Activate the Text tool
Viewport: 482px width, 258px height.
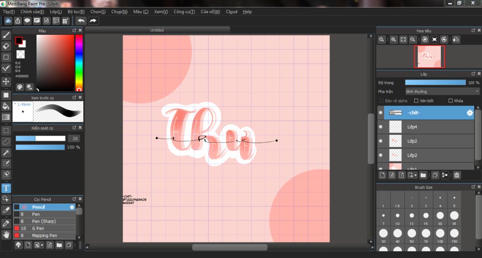click(x=6, y=188)
